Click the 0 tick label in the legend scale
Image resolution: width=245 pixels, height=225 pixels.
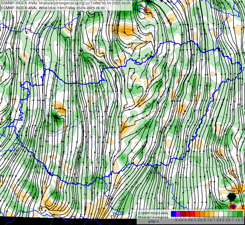[x=223, y=220]
